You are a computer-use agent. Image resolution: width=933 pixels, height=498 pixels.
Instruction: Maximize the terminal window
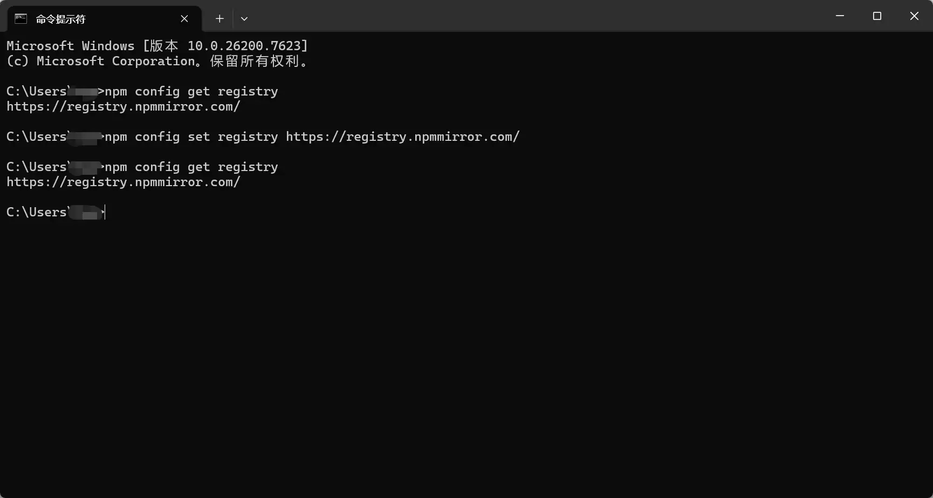point(877,16)
